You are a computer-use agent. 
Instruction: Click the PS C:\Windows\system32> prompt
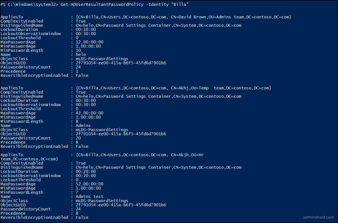pyautogui.click(x=28, y=4)
